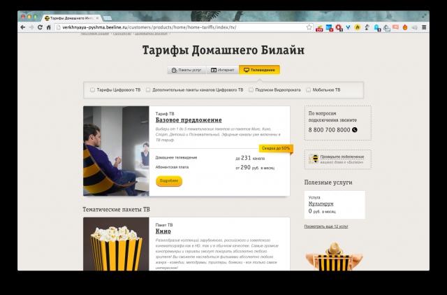
Task: Click the bee map icon for connection check
Action: tap(314, 159)
